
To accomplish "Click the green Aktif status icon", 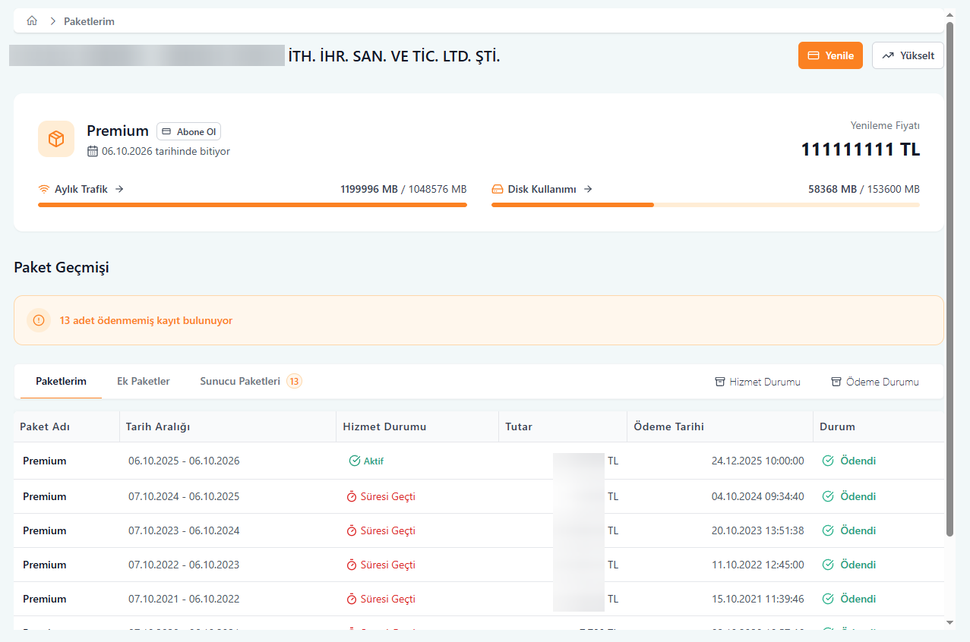I will [x=354, y=461].
